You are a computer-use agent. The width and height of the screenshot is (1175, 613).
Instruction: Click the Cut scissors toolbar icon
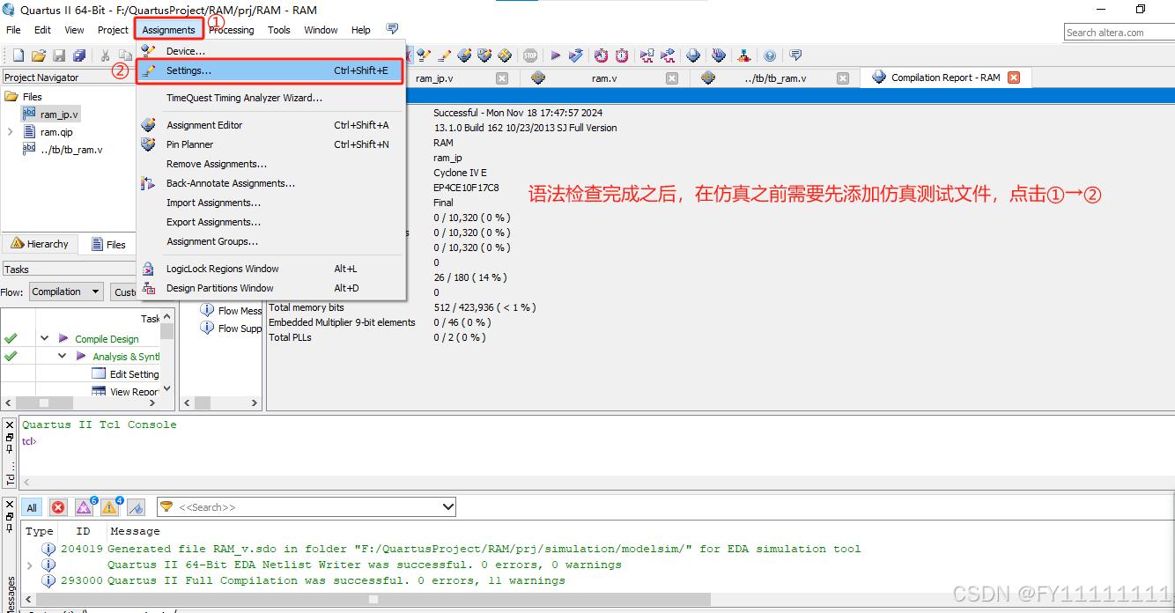pos(106,55)
